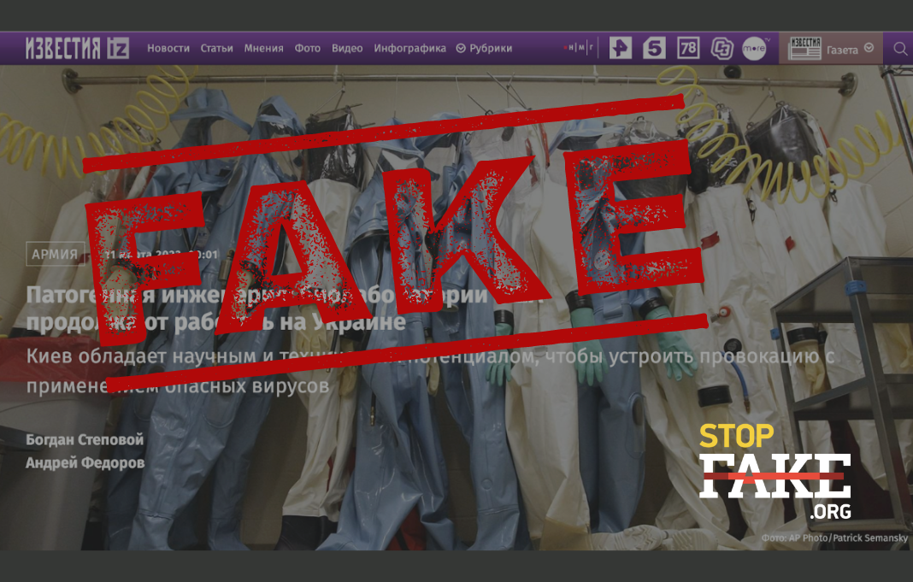Open author Богдан Степовой's page

click(85, 440)
